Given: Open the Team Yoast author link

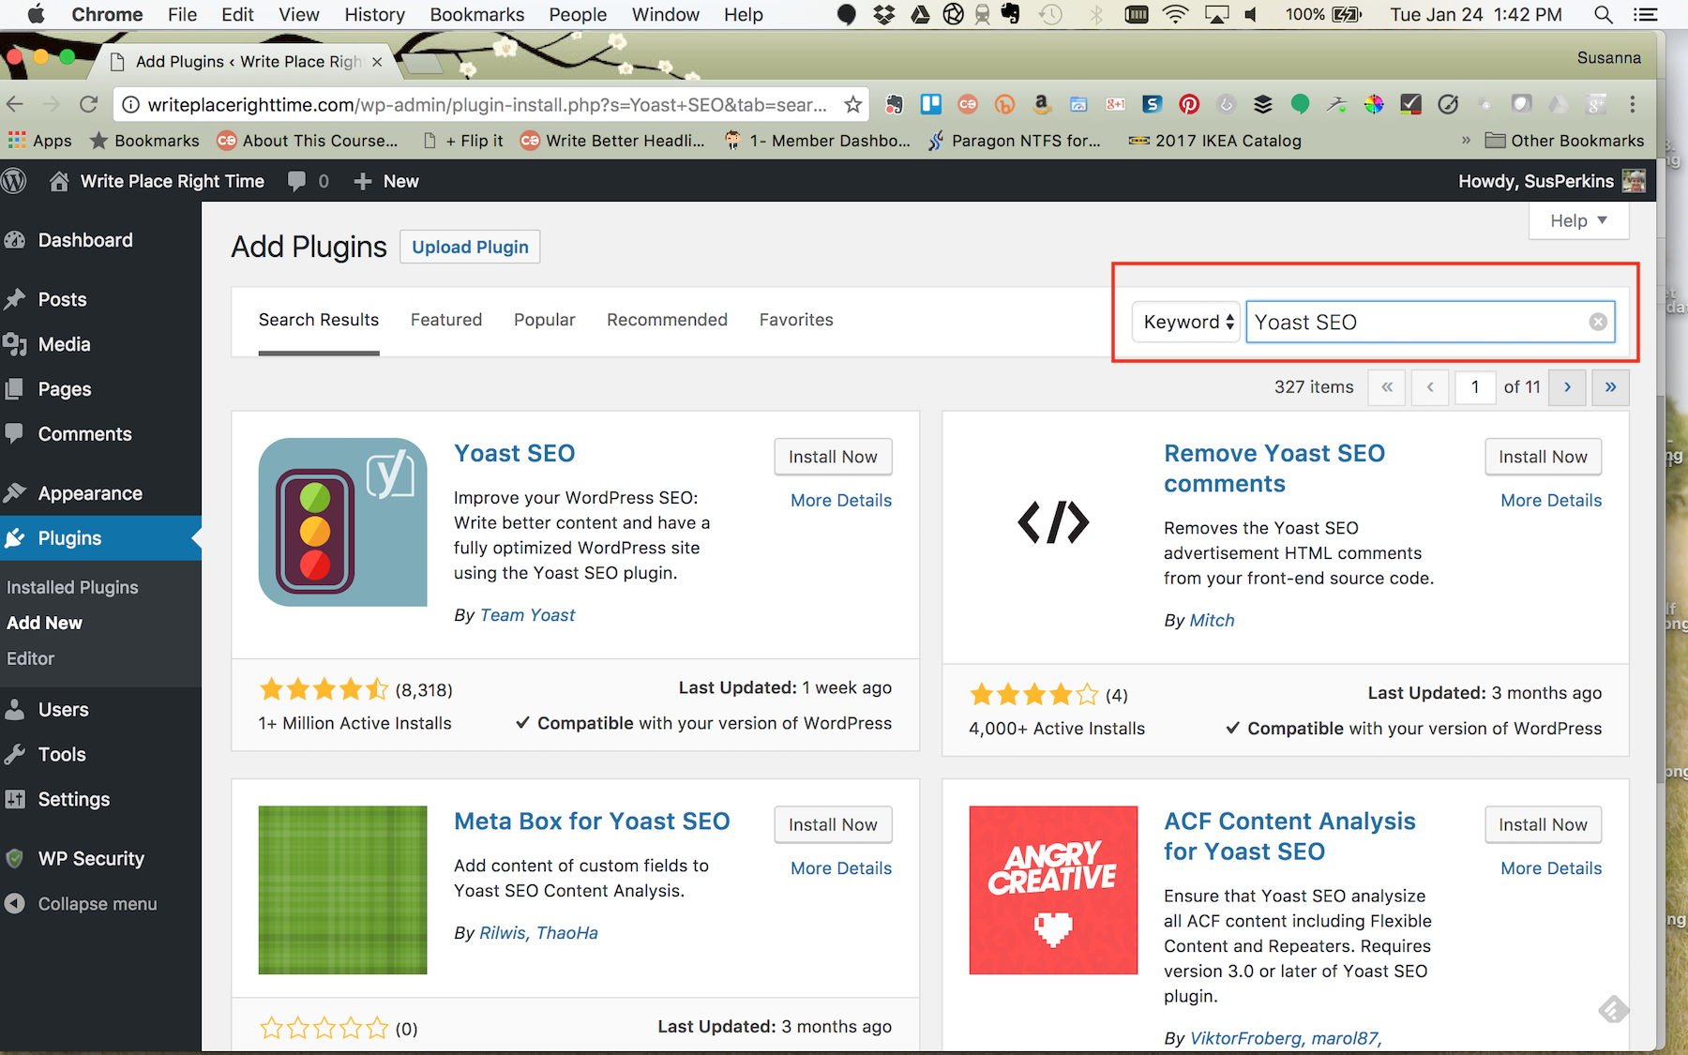Looking at the screenshot, I should [x=527, y=614].
